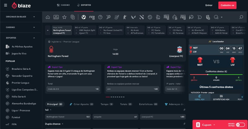Select the basketball sport icon
Screen dimensions: 248x129
(x=100, y=17)
